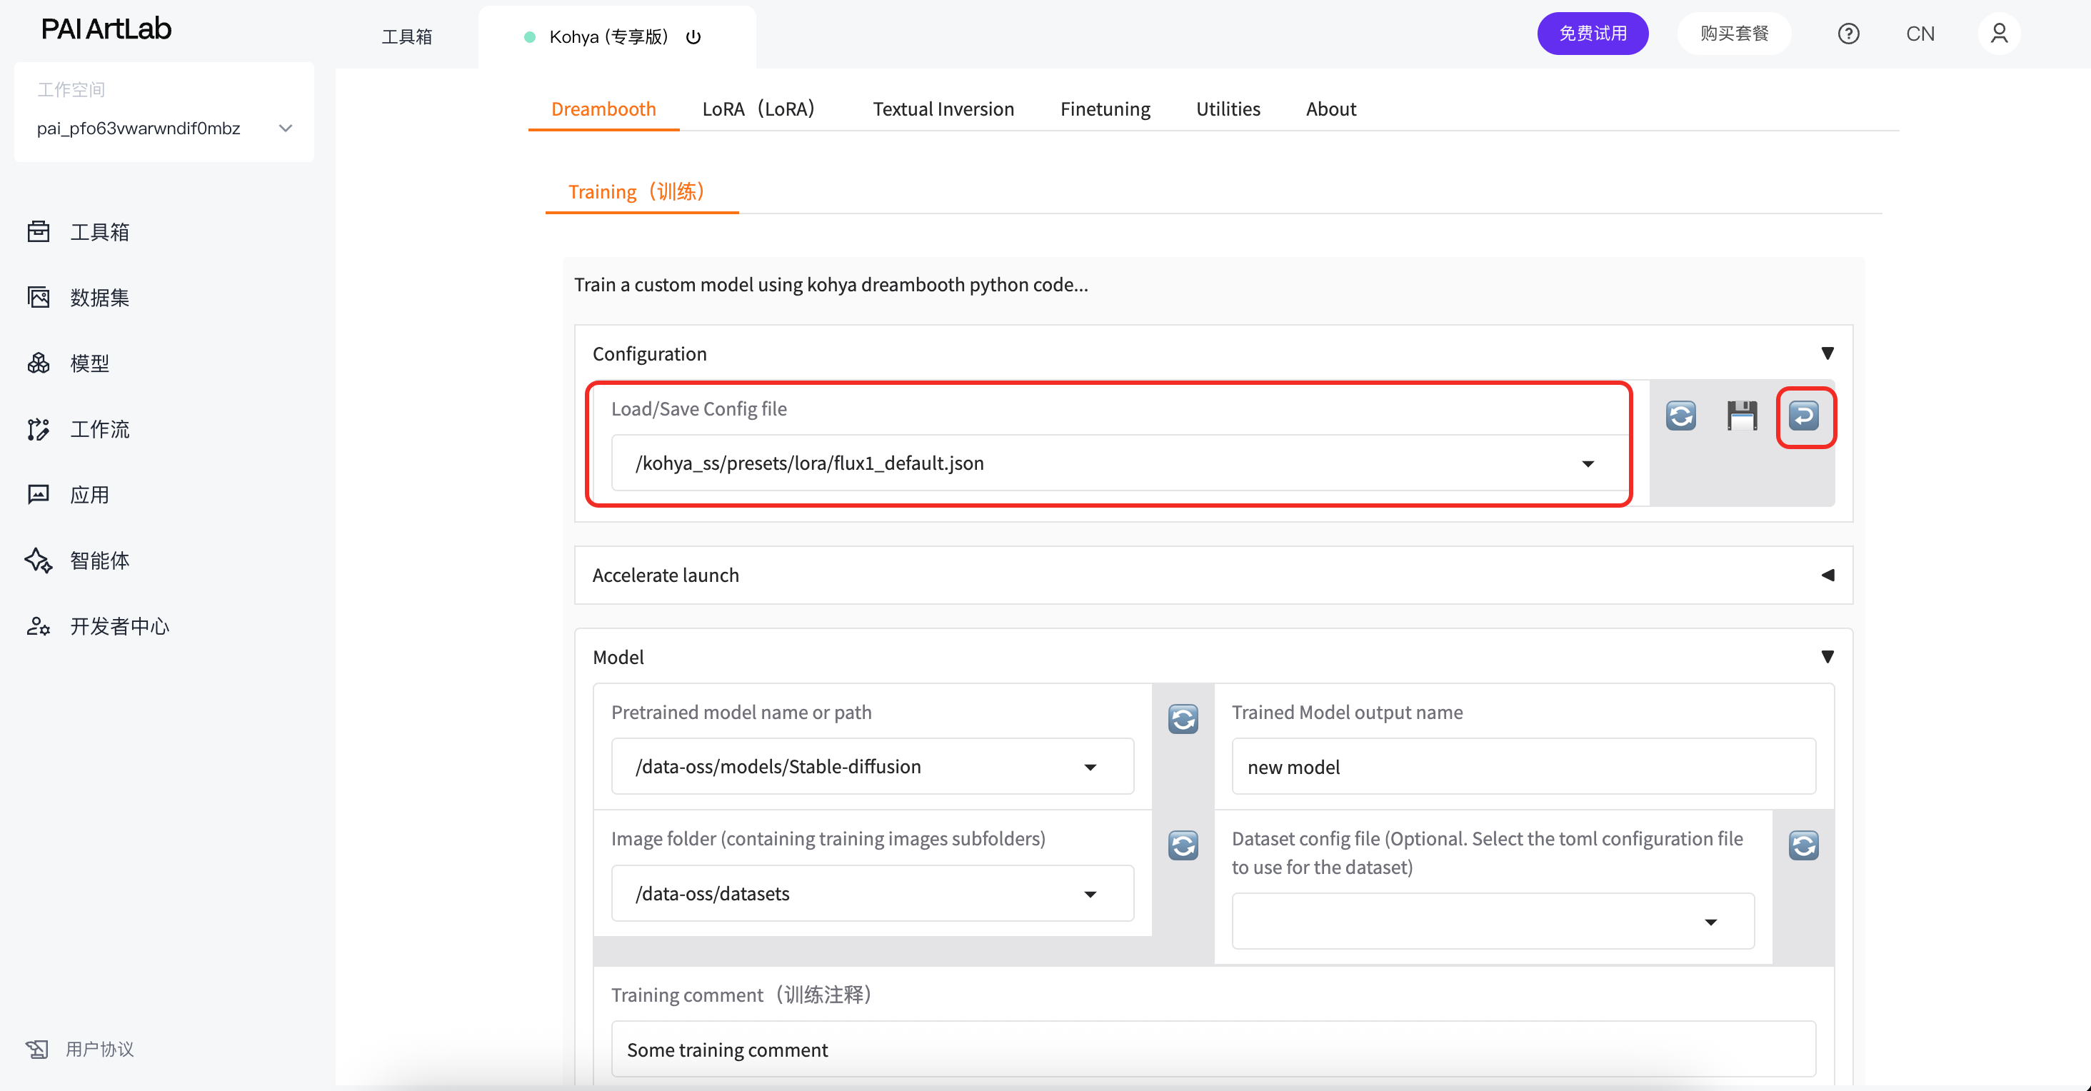The image size is (2091, 1091).
Task: Open the workspace selector dropdown
Action: coord(285,129)
